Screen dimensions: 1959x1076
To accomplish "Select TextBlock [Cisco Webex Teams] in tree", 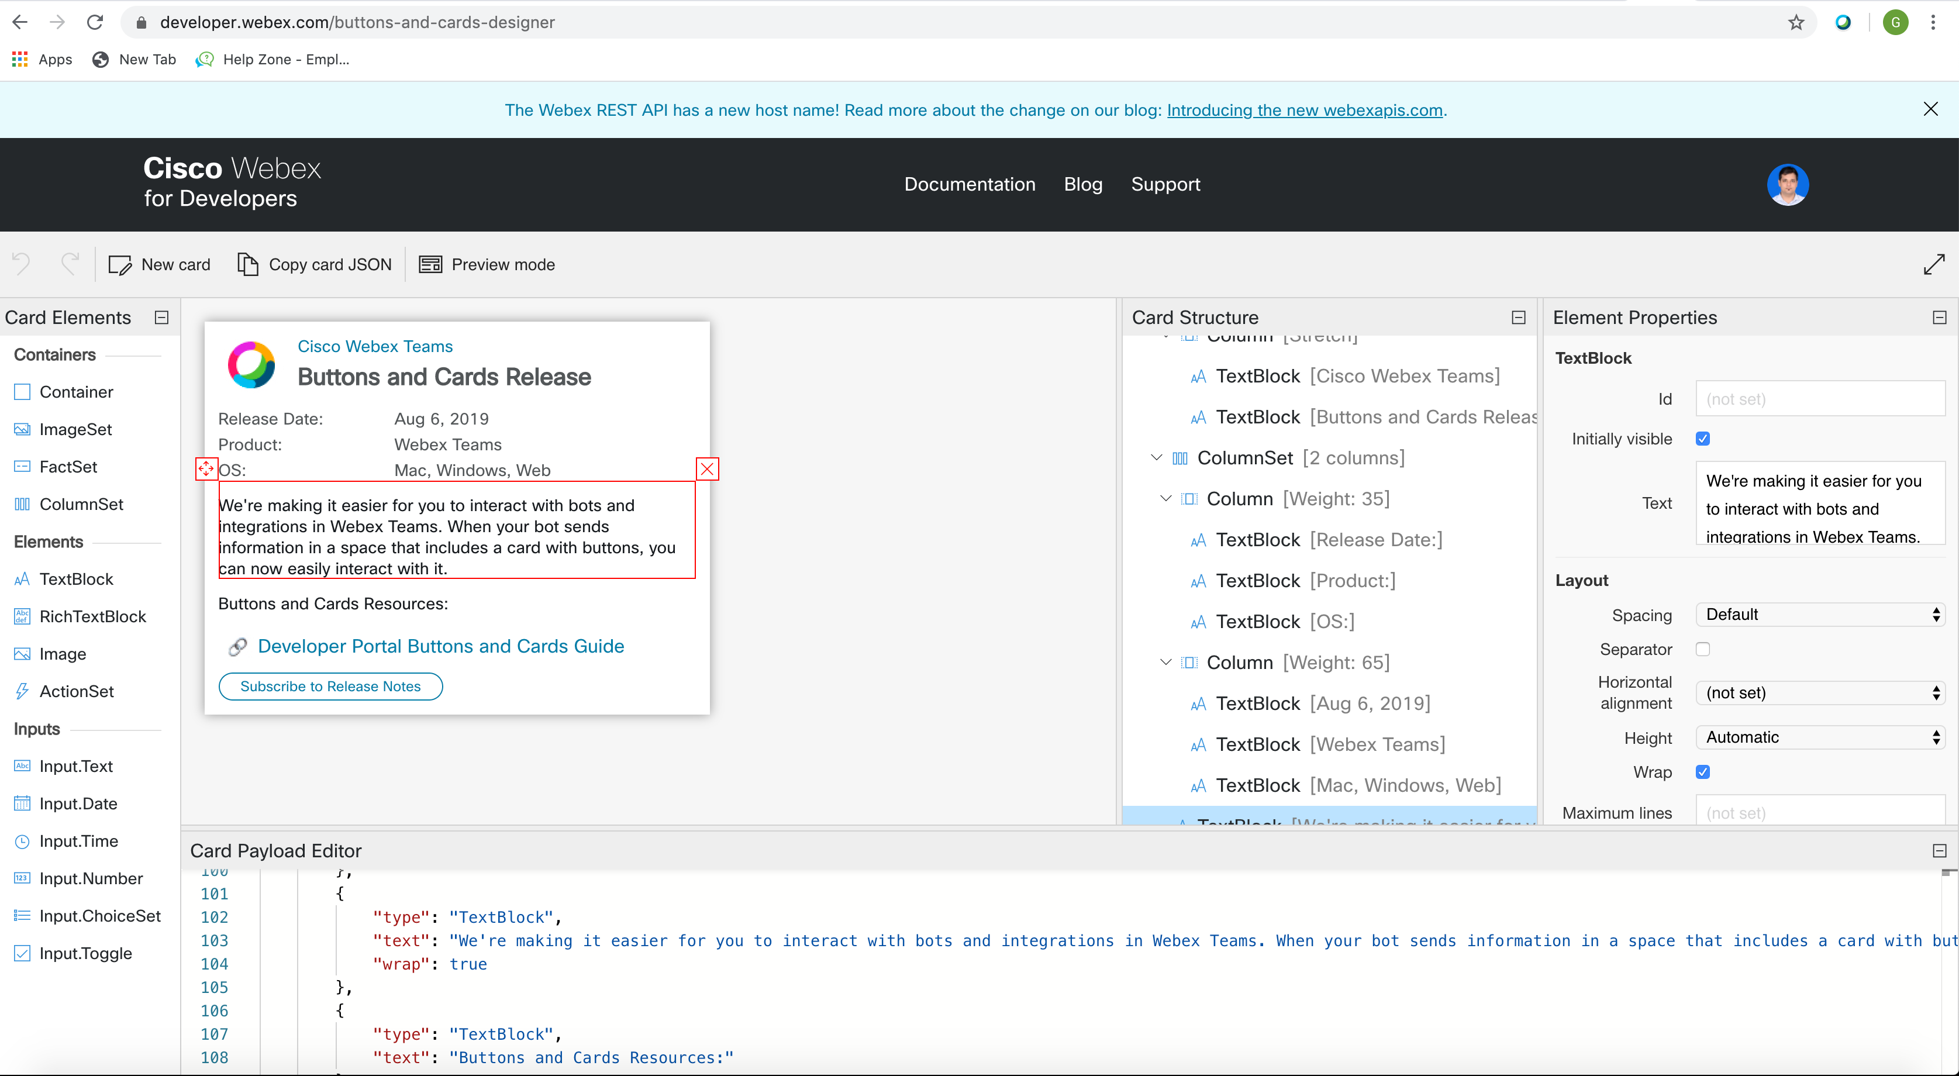I will (1344, 375).
